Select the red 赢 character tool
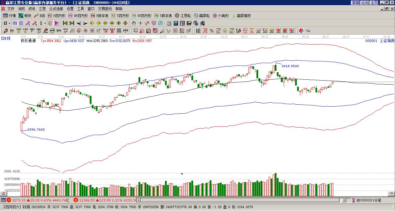395x211 pixels. pyautogui.click(x=112, y=31)
